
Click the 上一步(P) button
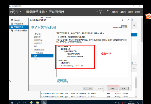pos(88,88)
